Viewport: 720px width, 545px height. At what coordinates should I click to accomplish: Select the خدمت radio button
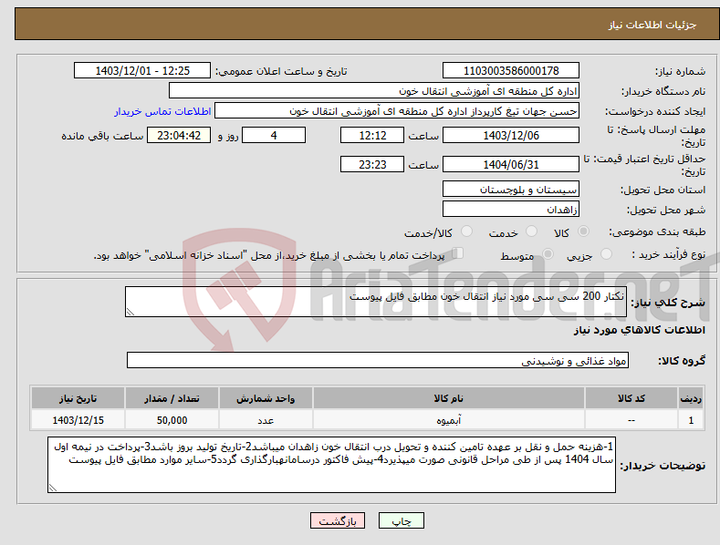(531, 231)
